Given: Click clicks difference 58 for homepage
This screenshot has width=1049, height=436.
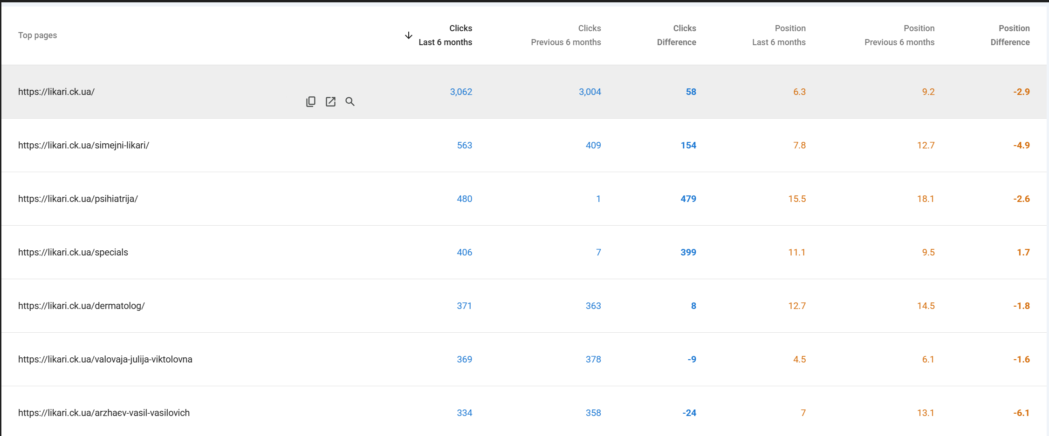Looking at the screenshot, I should tap(691, 92).
